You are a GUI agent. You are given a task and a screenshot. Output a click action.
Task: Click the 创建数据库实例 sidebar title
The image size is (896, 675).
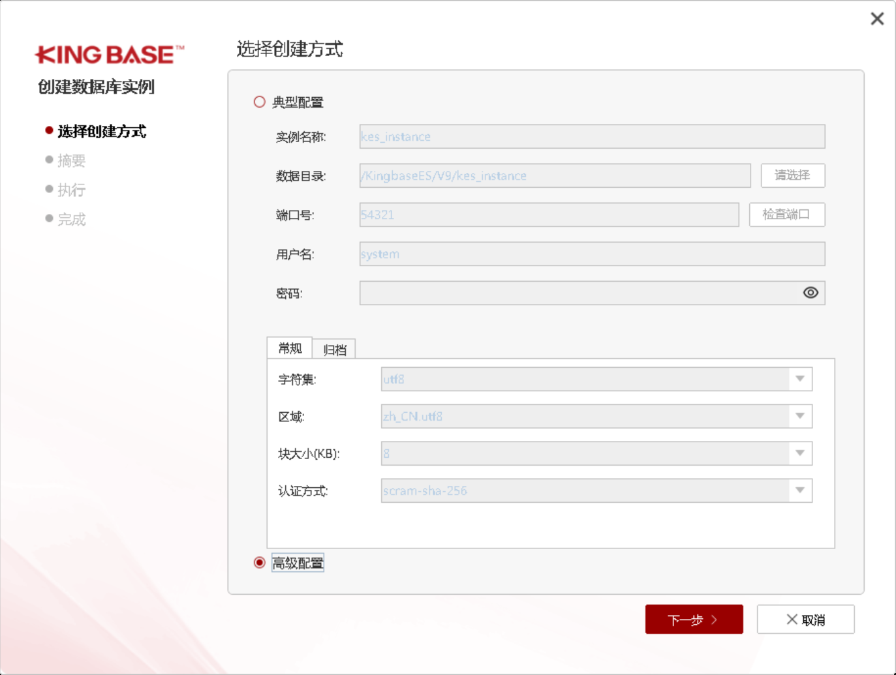point(96,87)
